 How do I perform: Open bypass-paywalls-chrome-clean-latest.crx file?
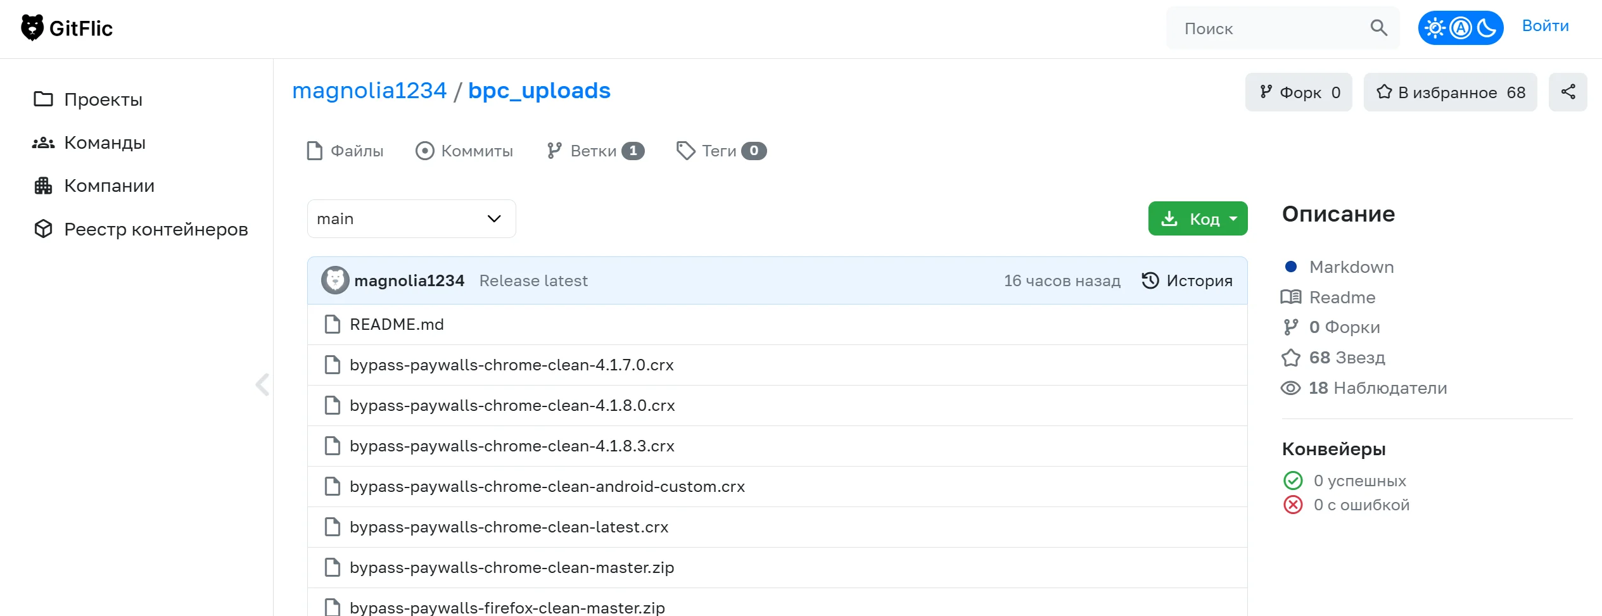click(509, 527)
